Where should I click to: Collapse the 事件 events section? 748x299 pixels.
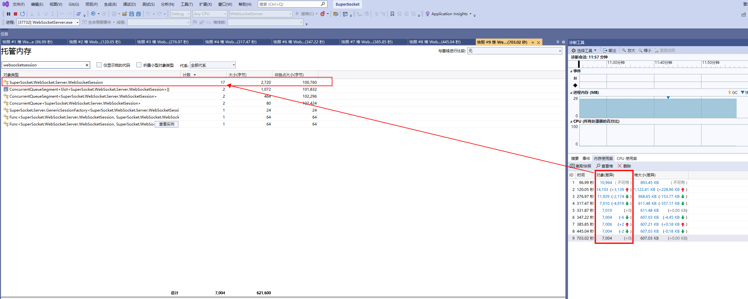pyautogui.click(x=571, y=71)
